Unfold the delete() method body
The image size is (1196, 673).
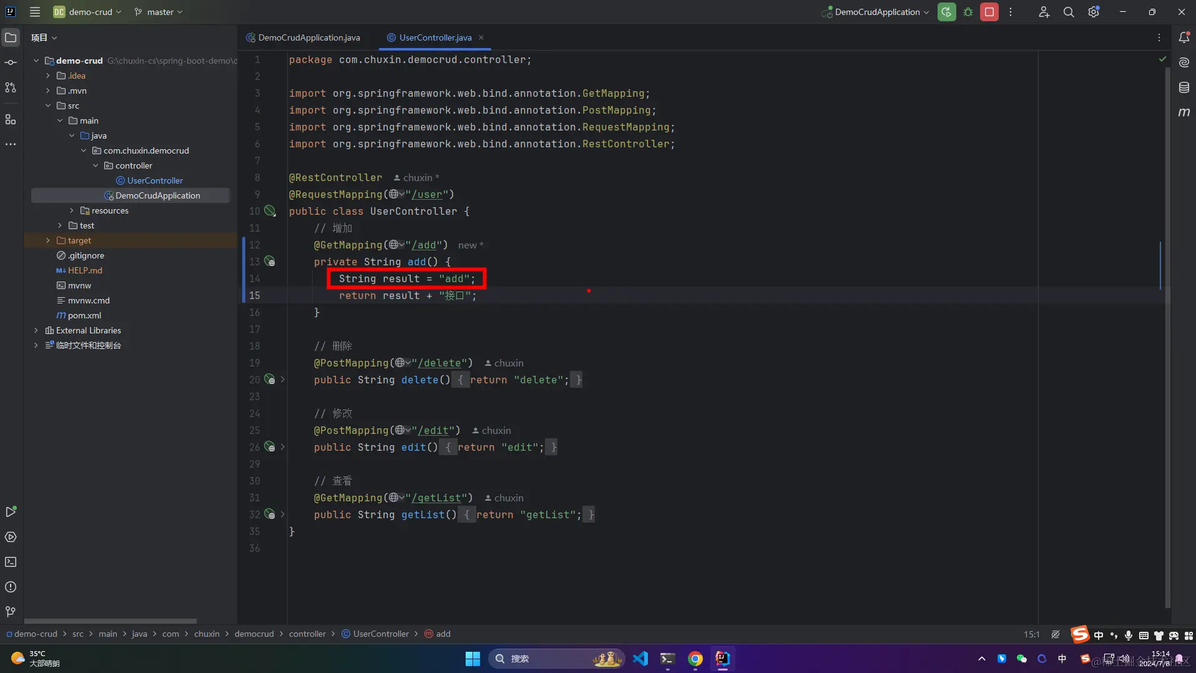[283, 380]
